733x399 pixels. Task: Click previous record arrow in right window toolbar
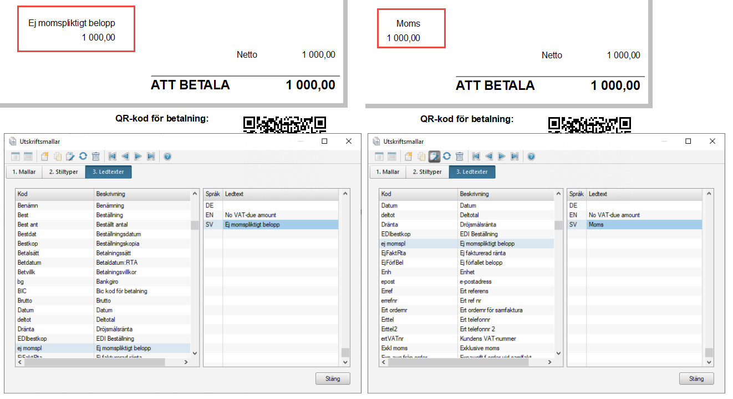click(x=488, y=156)
